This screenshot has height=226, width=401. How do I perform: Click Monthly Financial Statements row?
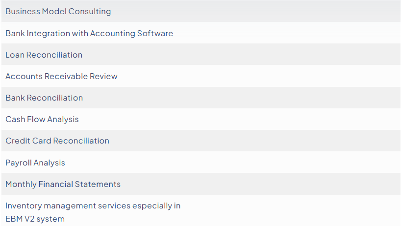[201, 184]
